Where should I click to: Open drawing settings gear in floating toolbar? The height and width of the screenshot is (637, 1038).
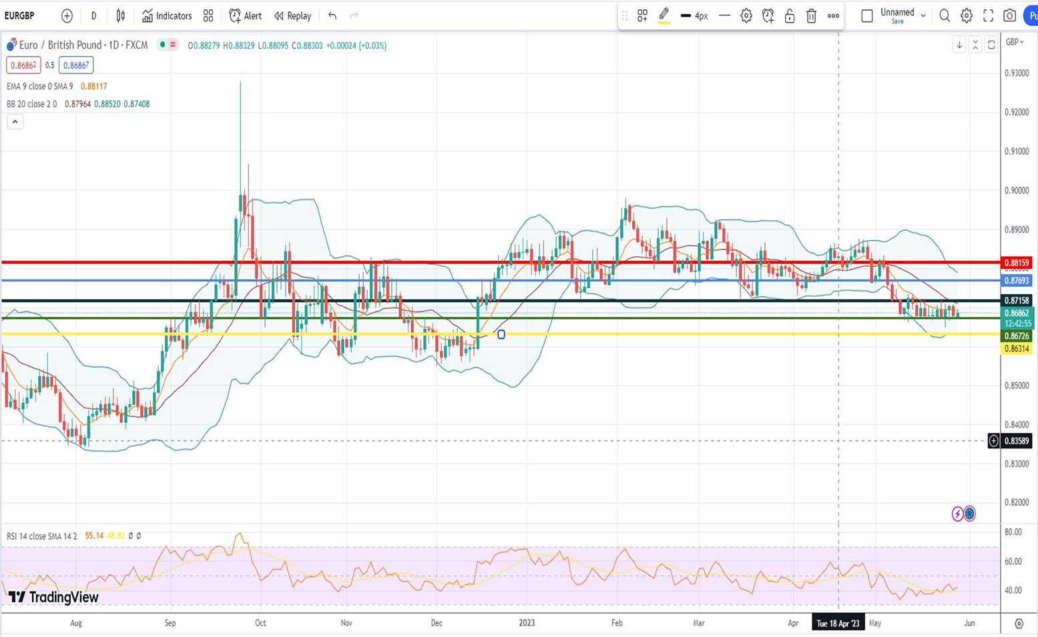(746, 16)
